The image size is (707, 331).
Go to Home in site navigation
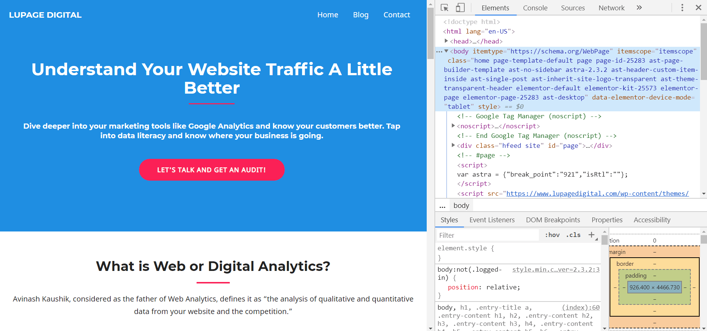[327, 15]
